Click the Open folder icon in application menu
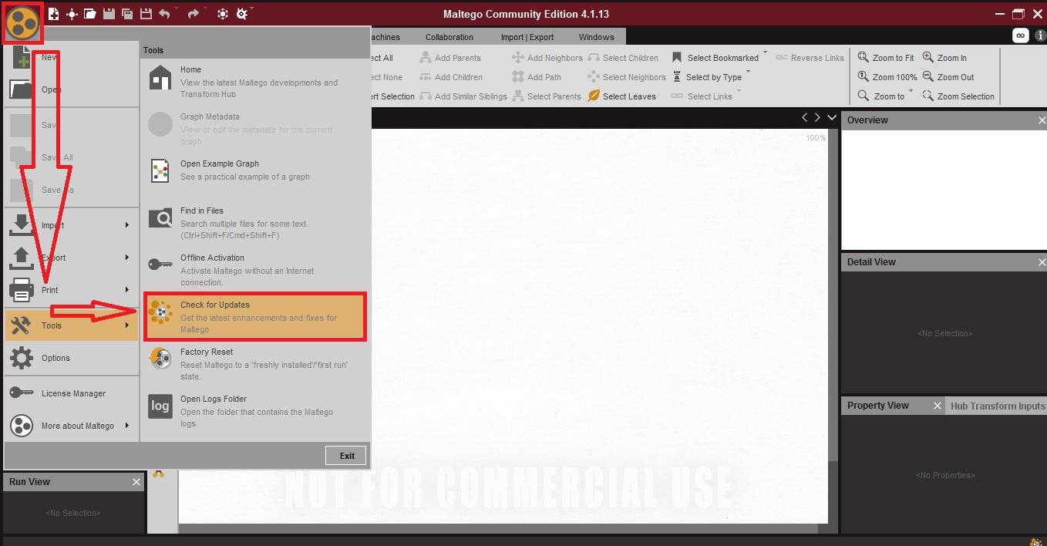Viewport: 1047px width, 546px height. tap(21, 89)
